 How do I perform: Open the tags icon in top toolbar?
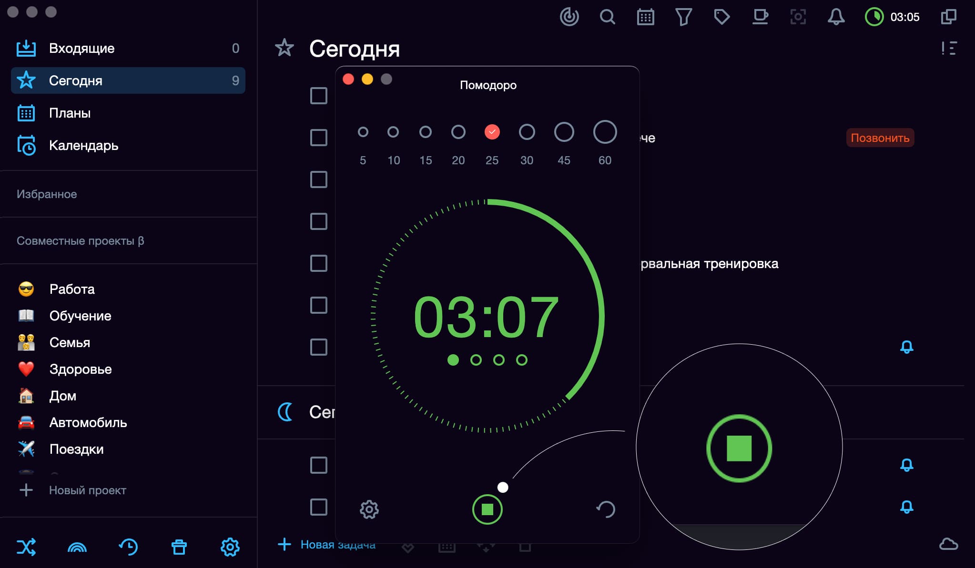[x=722, y=17]
